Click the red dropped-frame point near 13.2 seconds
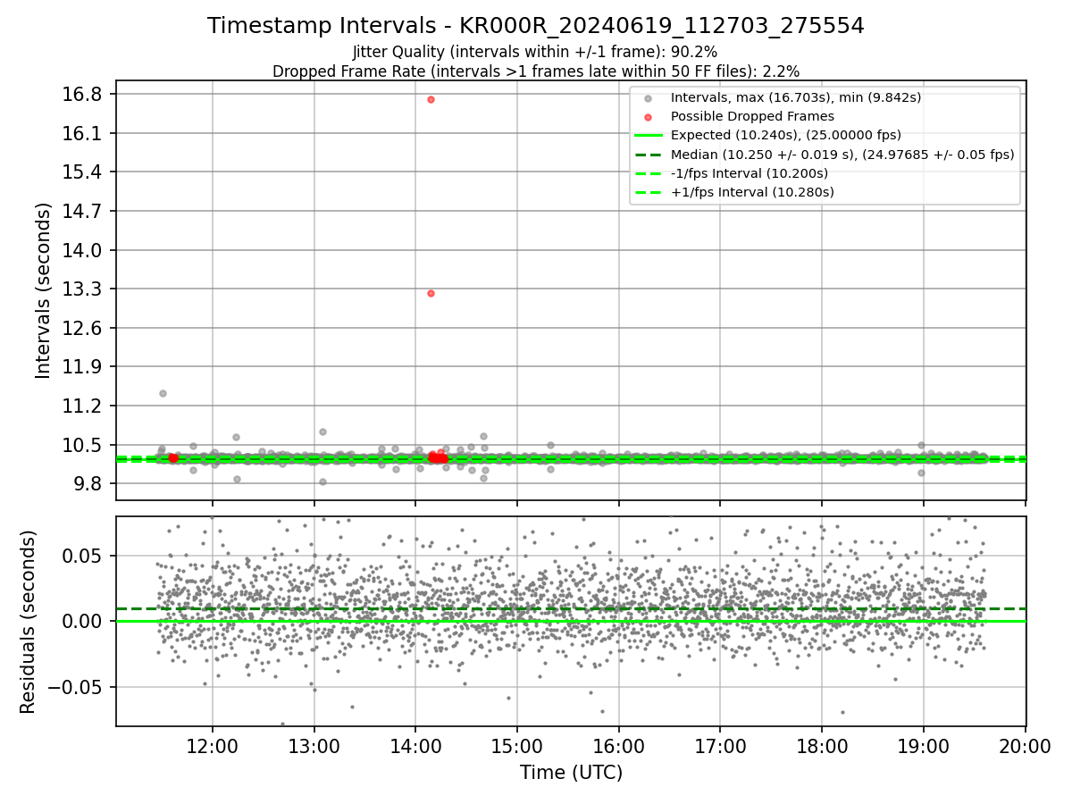This screenshot has width=1072, height=804. [431, 293]
